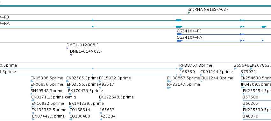
Task: Click the CG34104-PB protein exon block
Action: coord(179,34)
